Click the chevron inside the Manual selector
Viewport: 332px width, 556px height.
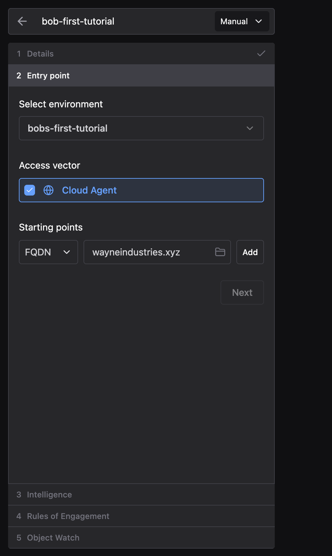click(x=259, y=21)
